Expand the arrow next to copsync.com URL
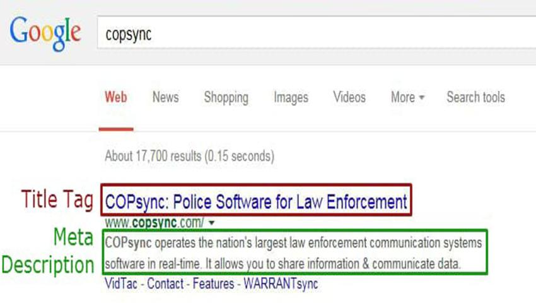Image resolution: width=536 pixels, height=303 pixels. click(x=212, y=223)
